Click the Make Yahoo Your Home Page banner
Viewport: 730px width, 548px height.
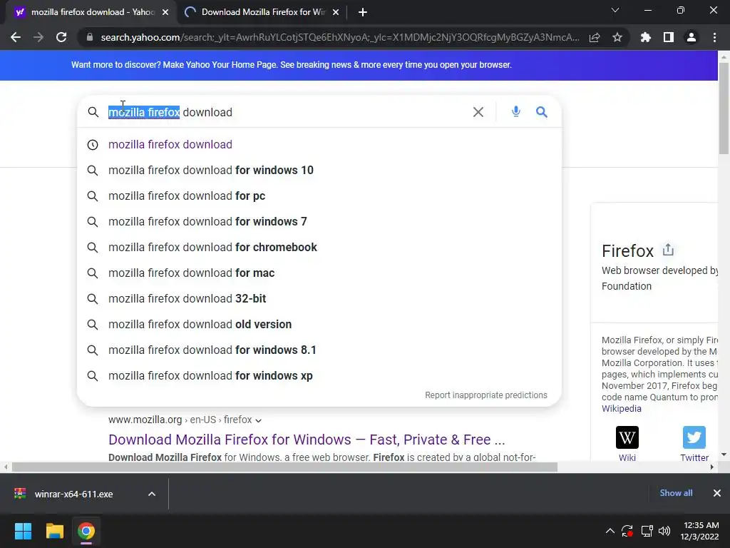pyautogui.click(x=292, y=65)
